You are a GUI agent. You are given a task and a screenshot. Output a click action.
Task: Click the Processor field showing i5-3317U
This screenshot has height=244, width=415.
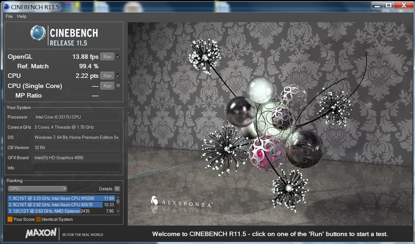pyautogui.click(x=76, y=117)
